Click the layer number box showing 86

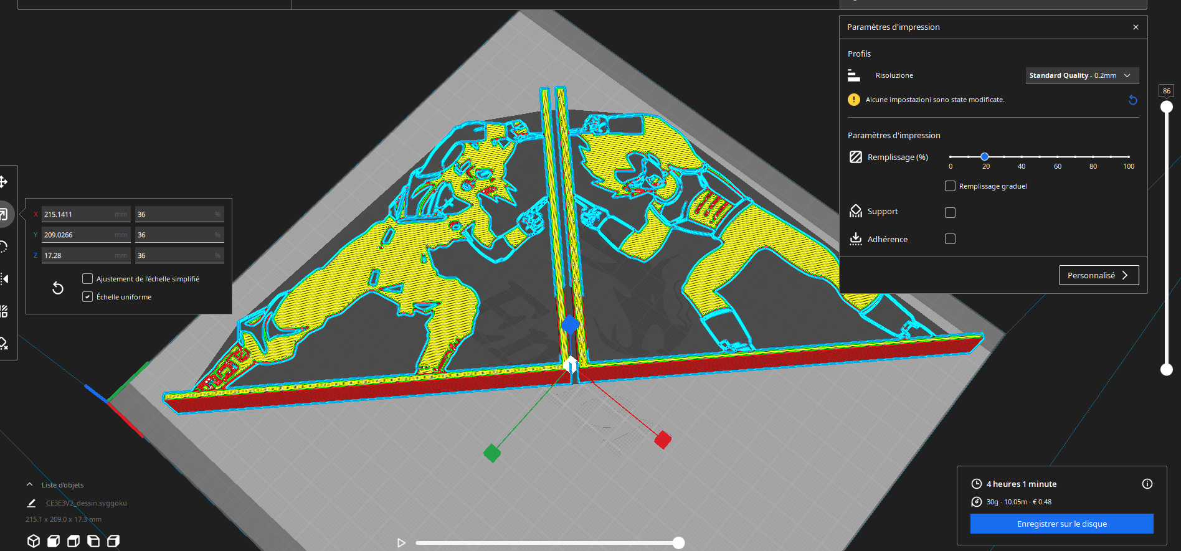[1167, 91]
